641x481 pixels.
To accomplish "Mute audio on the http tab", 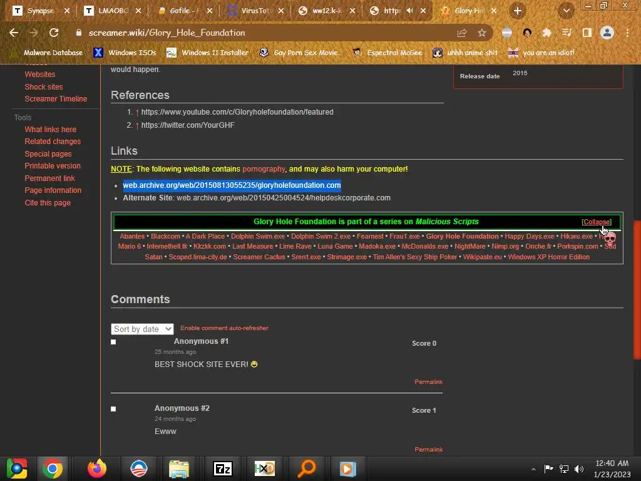I will [409, 11].
